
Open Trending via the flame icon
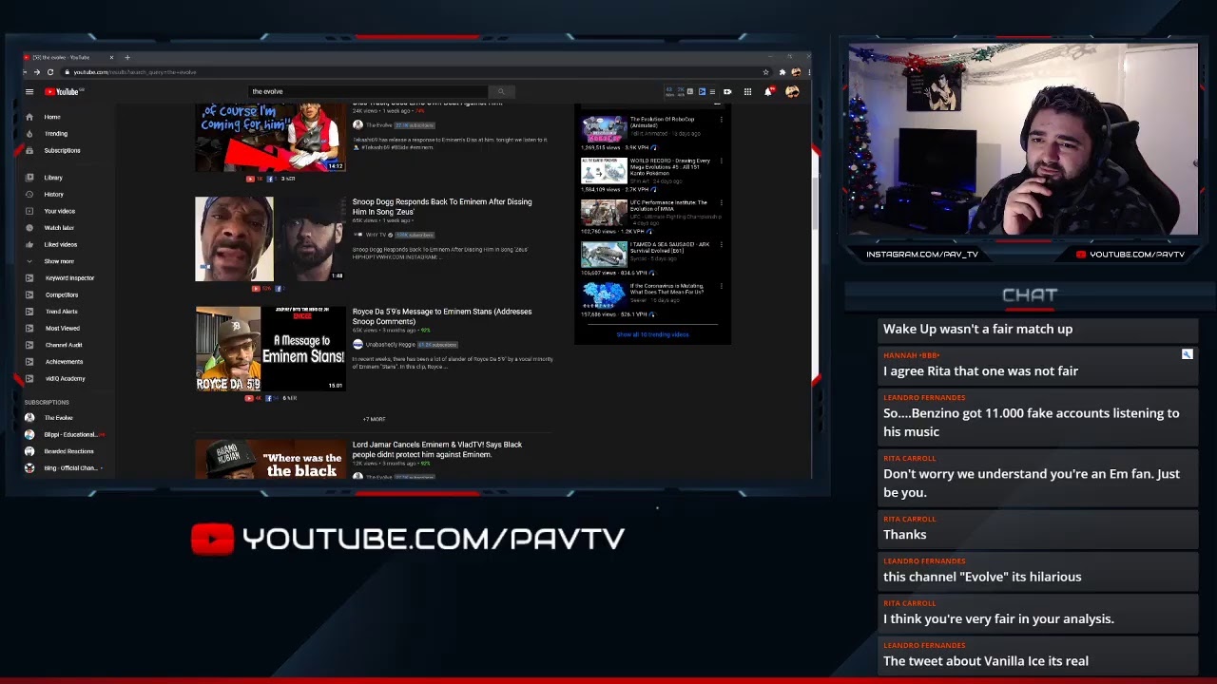(29, 134)
